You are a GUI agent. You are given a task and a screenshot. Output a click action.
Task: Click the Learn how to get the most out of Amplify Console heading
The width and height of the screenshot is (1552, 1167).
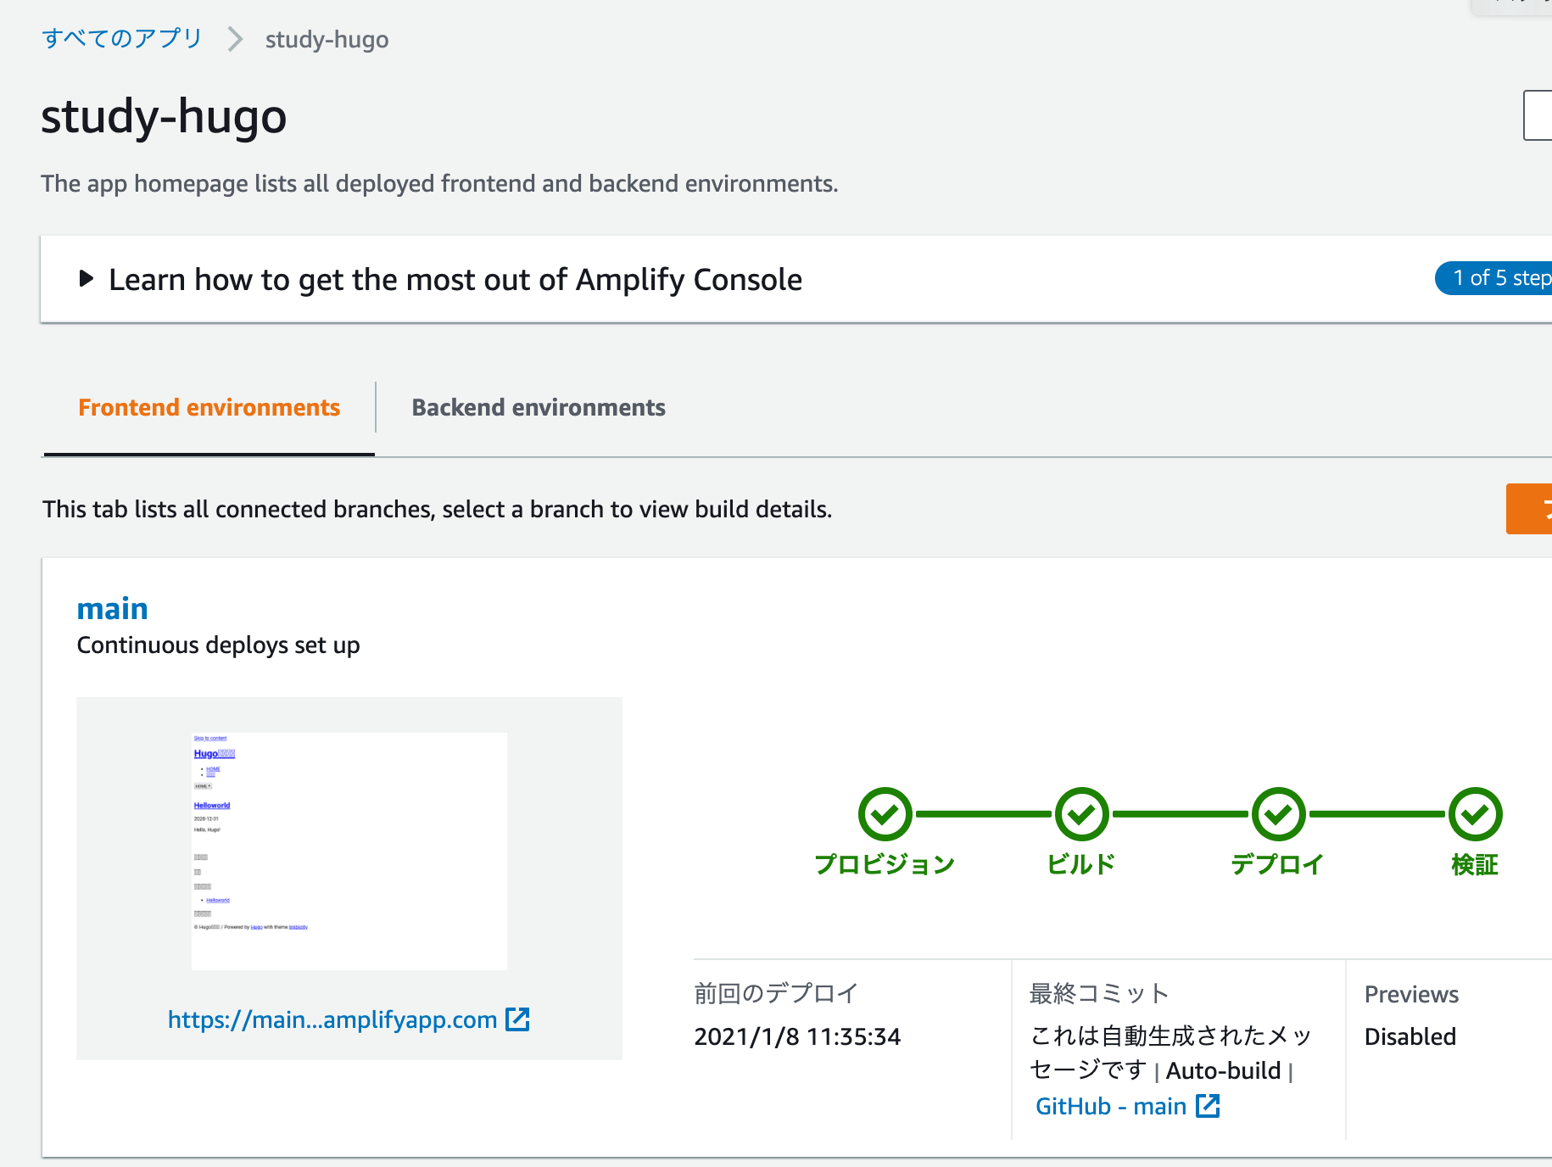pos(455,279)
